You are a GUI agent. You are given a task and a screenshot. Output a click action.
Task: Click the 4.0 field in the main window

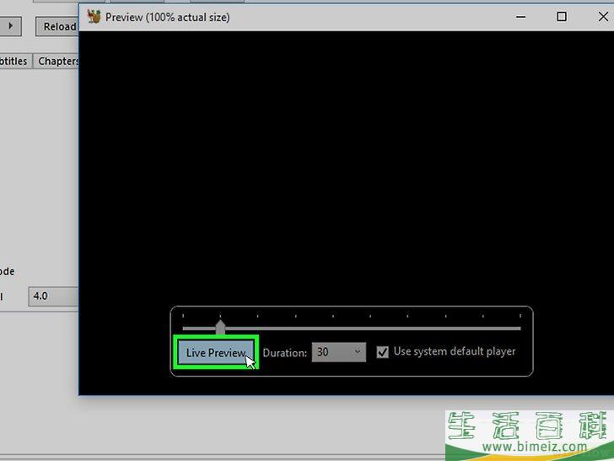pos(53,296)
